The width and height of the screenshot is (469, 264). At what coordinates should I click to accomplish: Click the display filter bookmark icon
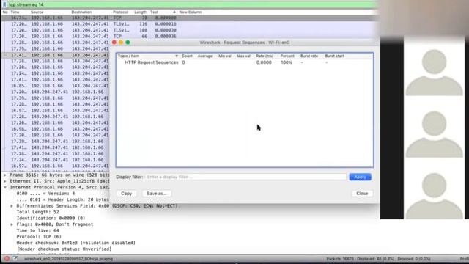click(4, 4)
